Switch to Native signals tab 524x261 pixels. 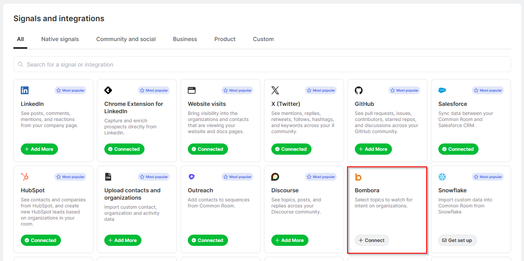pyautogui.click(x=60, y=39)
